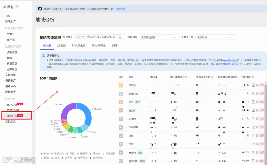Open the 投放时段 date range picker
Screen dimensions: 267x165
pyautogui.click(x=99, y=37)
